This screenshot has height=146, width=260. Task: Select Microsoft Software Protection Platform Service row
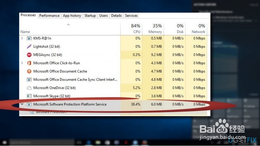(x=113, y=104)
